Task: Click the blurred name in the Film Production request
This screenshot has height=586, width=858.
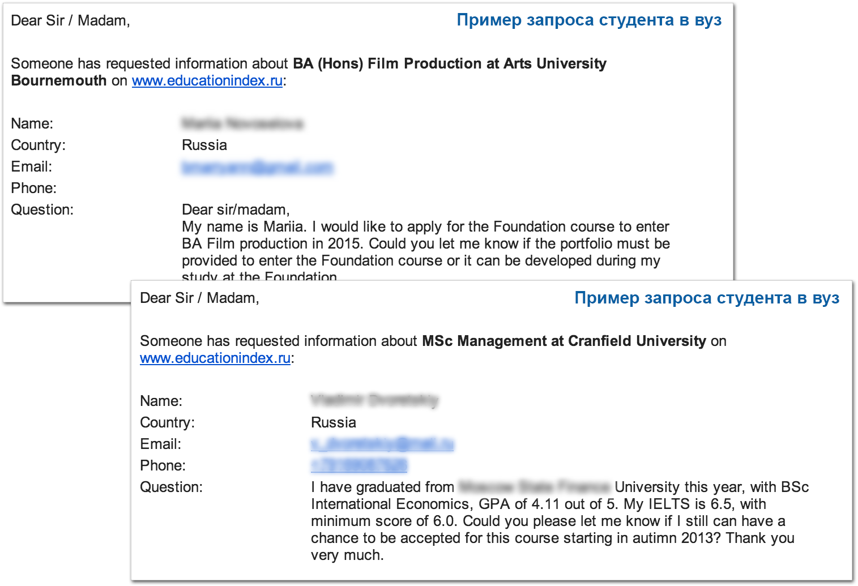Action: tap(242, 123)
